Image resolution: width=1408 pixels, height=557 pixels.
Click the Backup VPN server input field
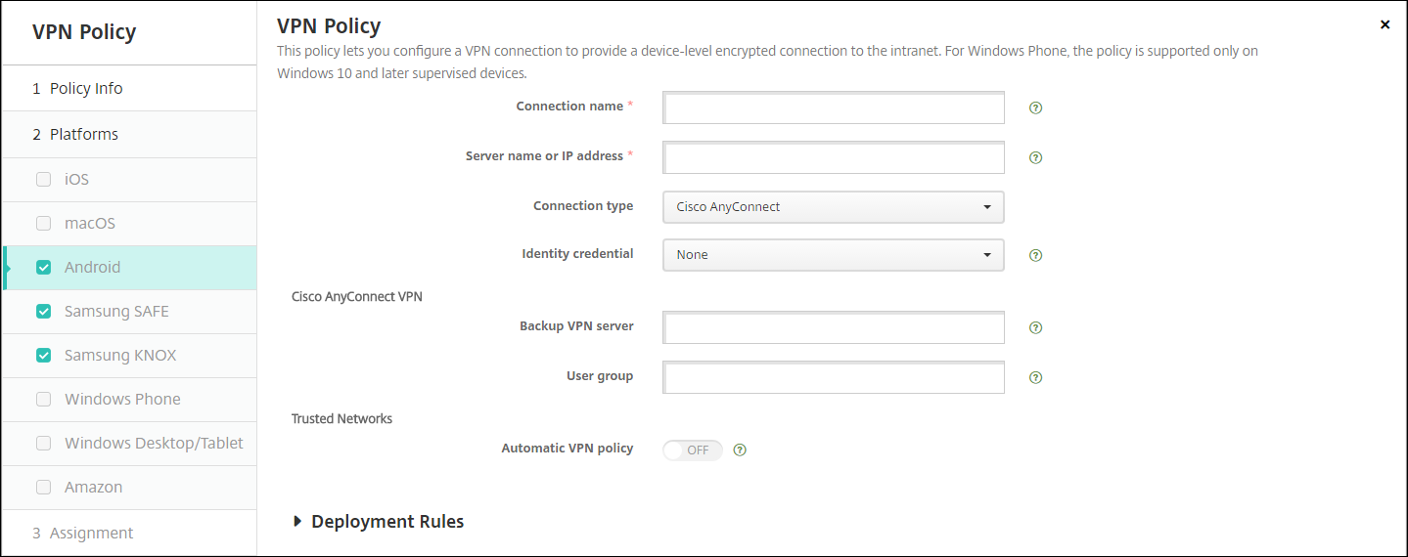coord(834,328)
